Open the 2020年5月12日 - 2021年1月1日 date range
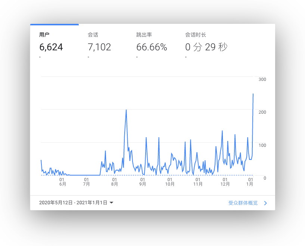 [73, 203]
